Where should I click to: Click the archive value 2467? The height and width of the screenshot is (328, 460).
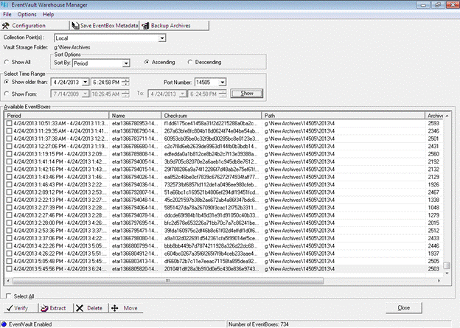click(x=433, y=192)
